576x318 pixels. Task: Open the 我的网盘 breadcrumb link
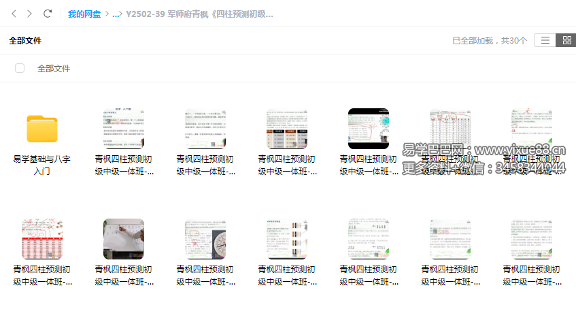[84, 14]
